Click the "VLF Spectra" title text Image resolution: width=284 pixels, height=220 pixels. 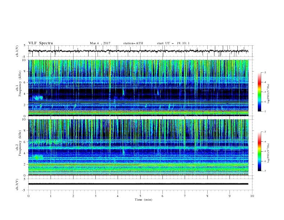41,43
